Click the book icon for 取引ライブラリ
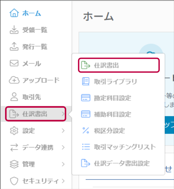Screen dimensions: 174x189 86,81
